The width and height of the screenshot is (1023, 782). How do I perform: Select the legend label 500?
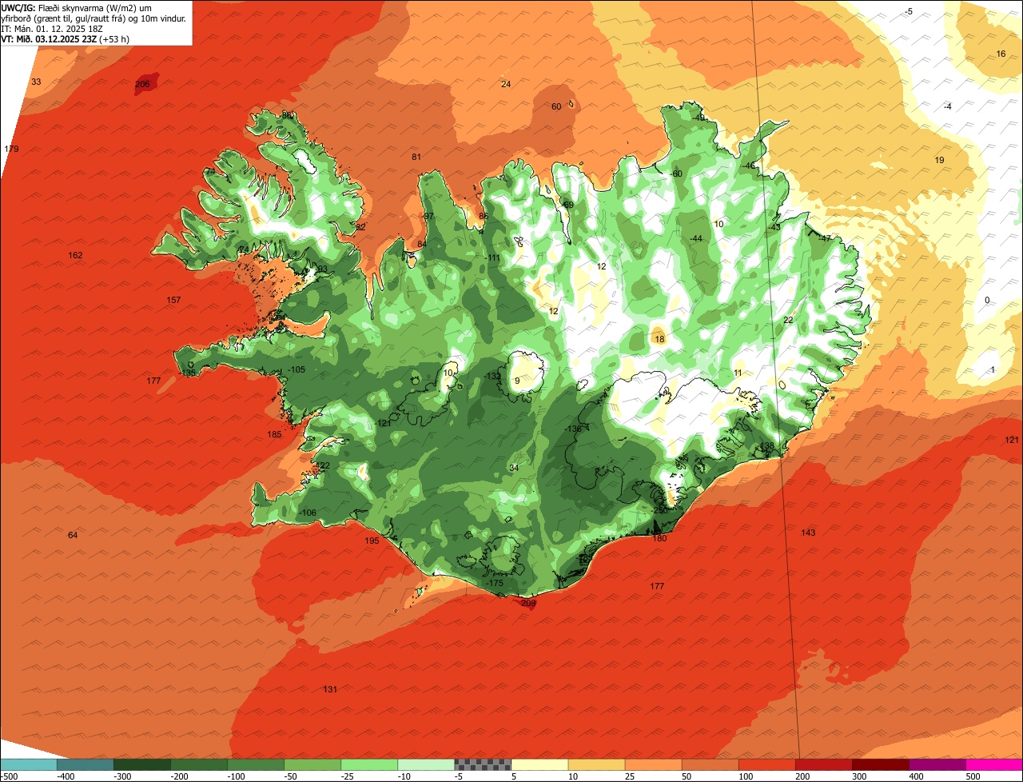click(973, 776)
